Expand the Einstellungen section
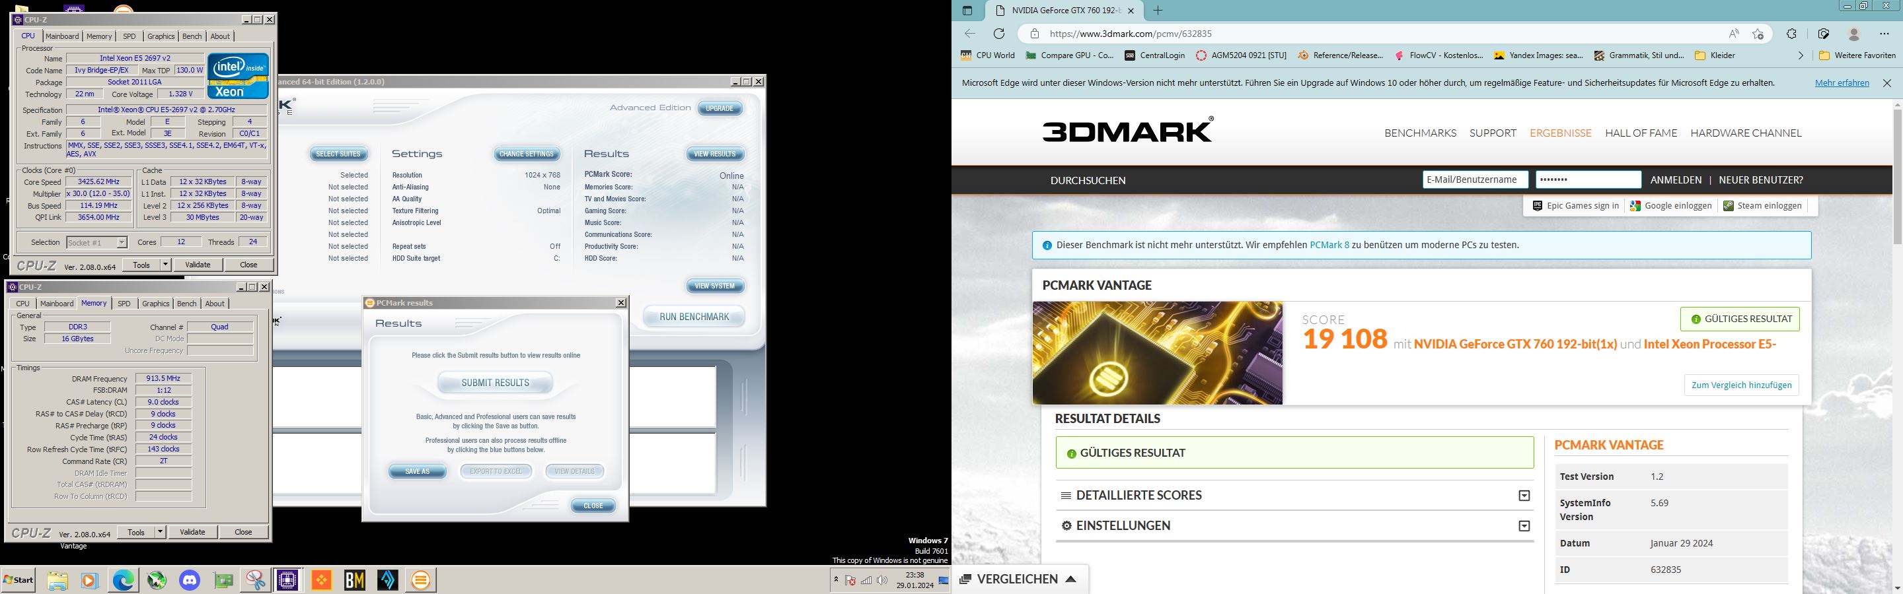The height and width of the screenshot is (594, 1903). click(1294, 526)
